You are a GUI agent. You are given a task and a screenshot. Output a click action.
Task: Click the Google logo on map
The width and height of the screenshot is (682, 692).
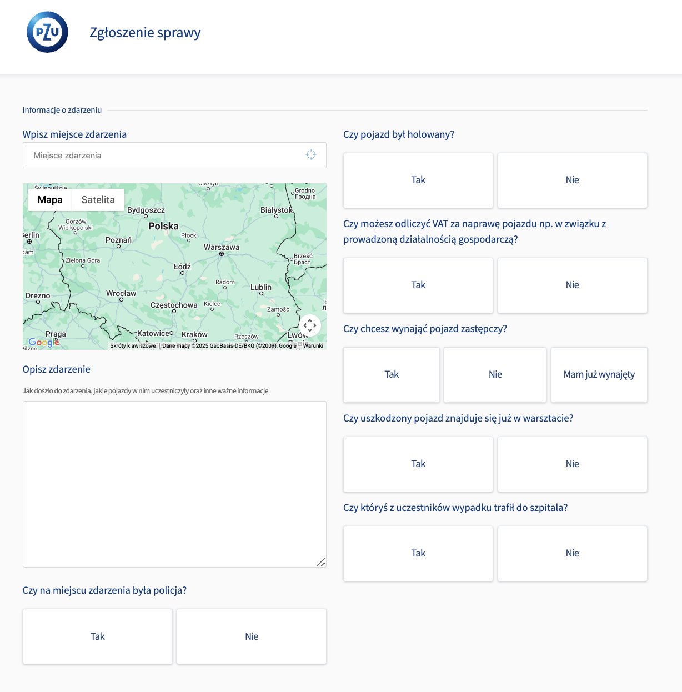click(x=44, y=343)
